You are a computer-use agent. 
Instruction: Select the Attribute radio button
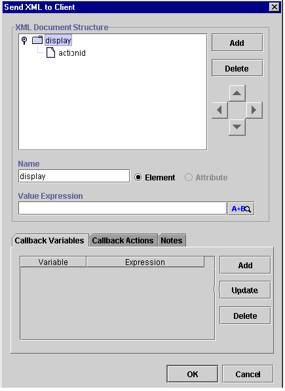(189, 178)
